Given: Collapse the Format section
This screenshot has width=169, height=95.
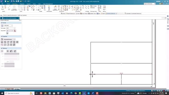Looking at the screenshot, I should point(2,23).
